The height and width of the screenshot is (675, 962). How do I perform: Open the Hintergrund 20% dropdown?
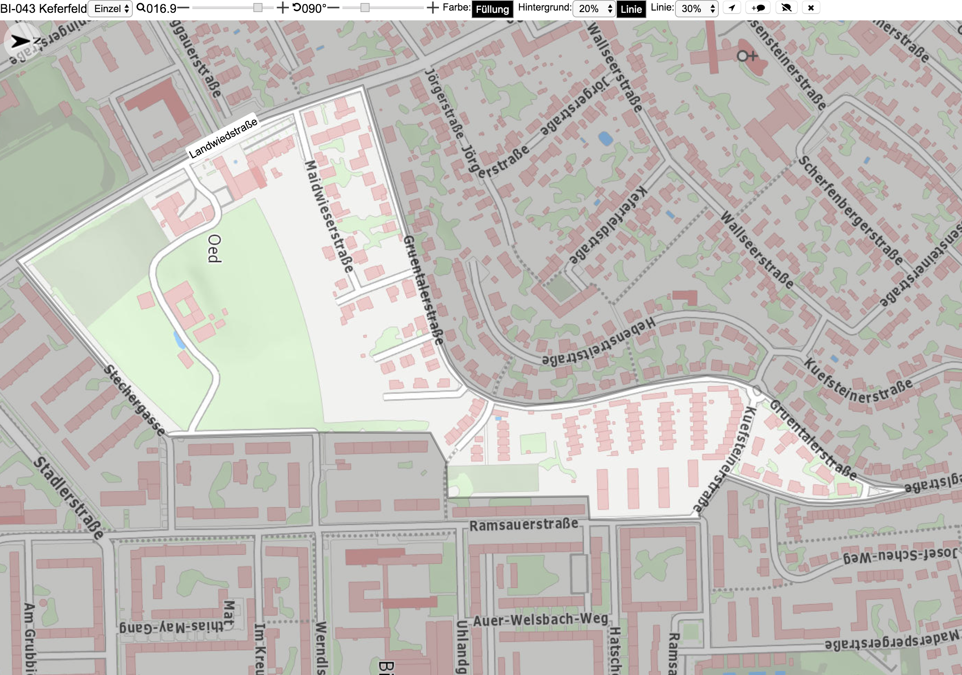click(594, 9)
